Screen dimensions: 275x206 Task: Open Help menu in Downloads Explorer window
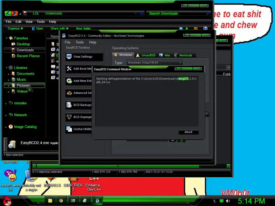click(x=53, y=21)
